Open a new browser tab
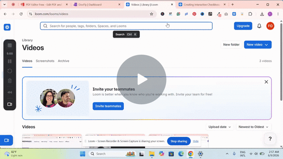The image size is (283, 159). tap(233, 4)
